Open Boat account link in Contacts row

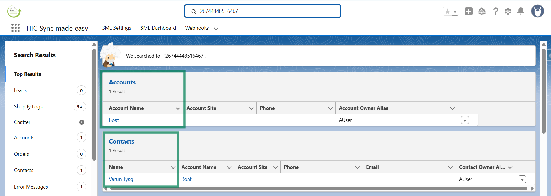pyautogui.click(x=186, y=179)
